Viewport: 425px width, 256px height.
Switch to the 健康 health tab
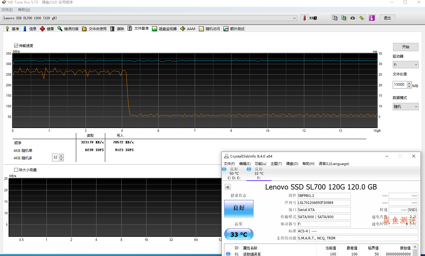click(47, 29)
